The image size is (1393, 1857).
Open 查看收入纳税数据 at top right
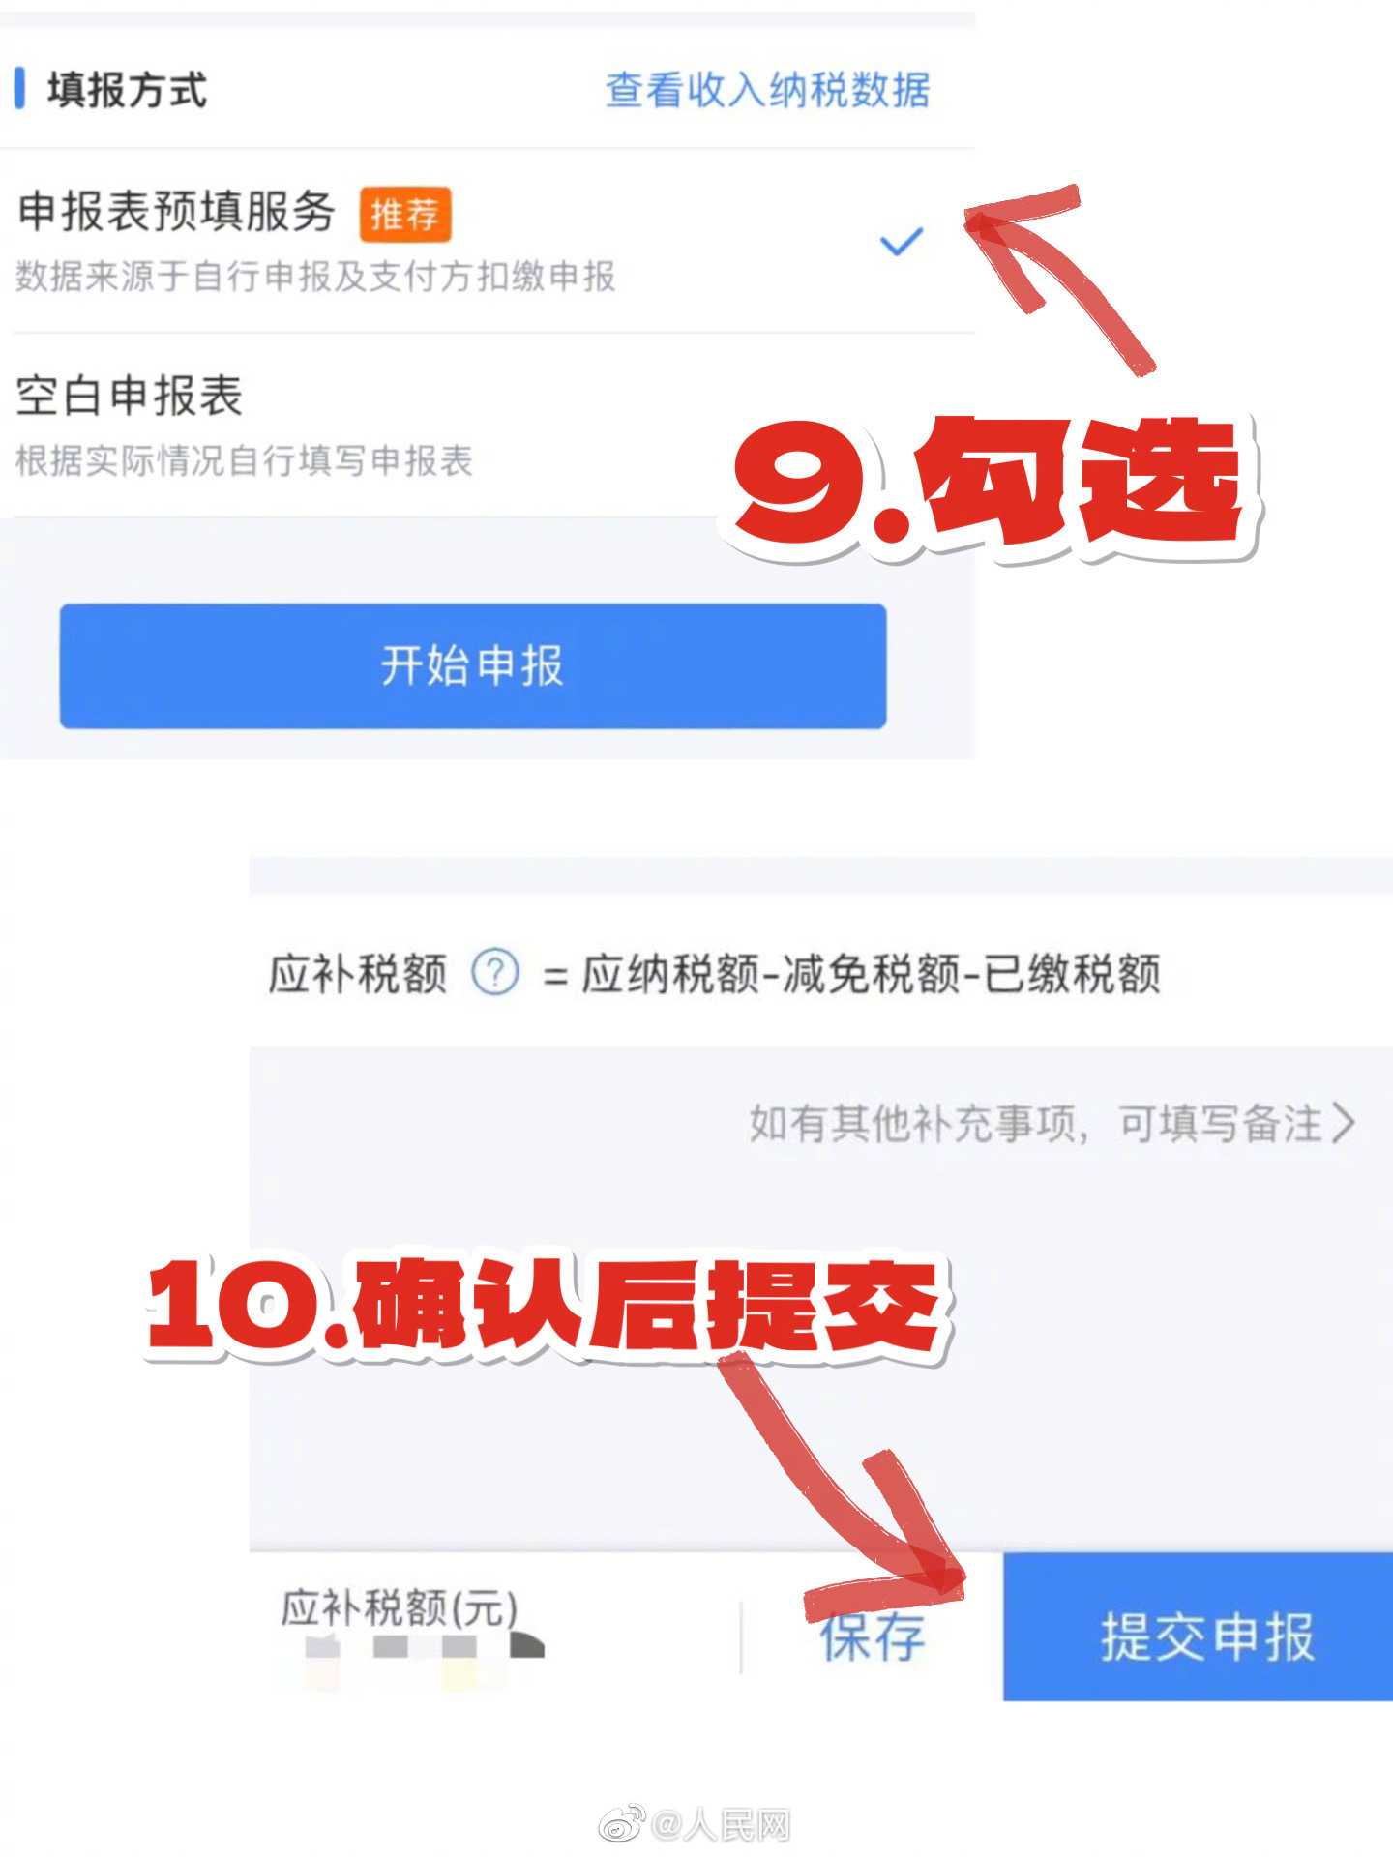point(767,90)
